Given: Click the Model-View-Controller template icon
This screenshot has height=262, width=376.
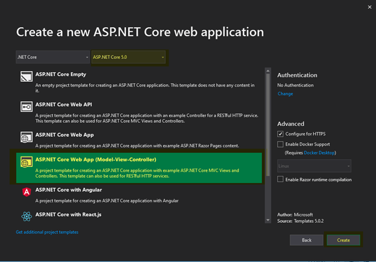Looking at the screenshot, I should click(x=26, y=163).
